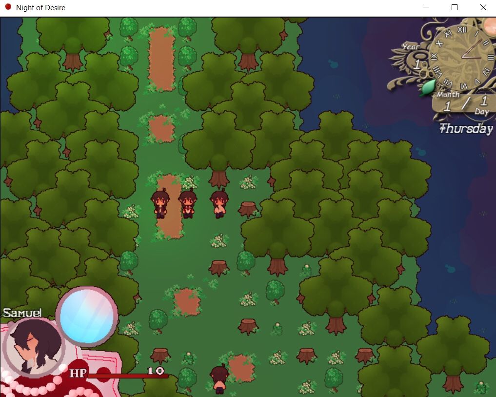Viewport: 496px width, 397px height.
Task: Maximize the Night of Desire window
Action: coord(455,7)
